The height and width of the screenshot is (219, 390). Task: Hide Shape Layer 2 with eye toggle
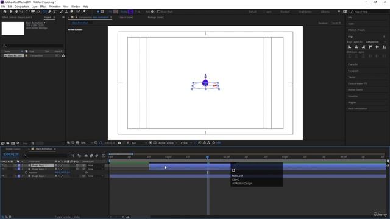(x=2, y=169)
